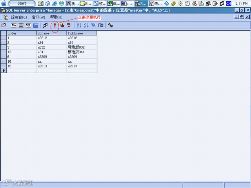Viewport: 251px width, 188px height.
Task: Select fullname cell a2213
Action: (x=82, y=66)
